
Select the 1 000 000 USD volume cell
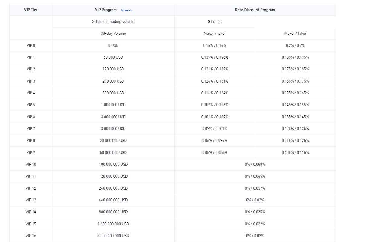(113, 105)
